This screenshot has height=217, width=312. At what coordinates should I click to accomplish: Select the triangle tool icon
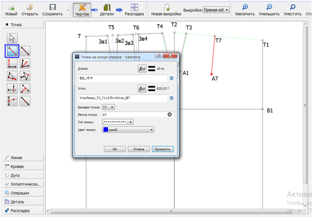click(x=25, y=76)
